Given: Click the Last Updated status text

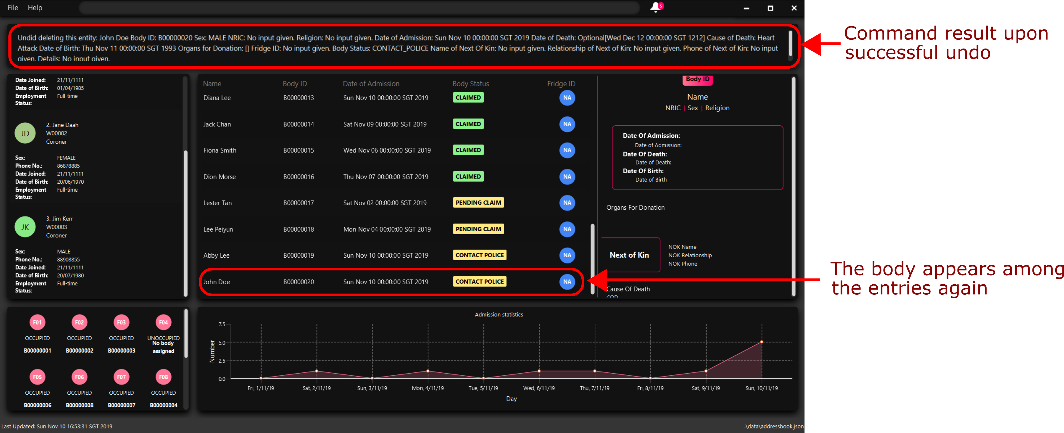Looking at the screenshot, I should point(57,426).
